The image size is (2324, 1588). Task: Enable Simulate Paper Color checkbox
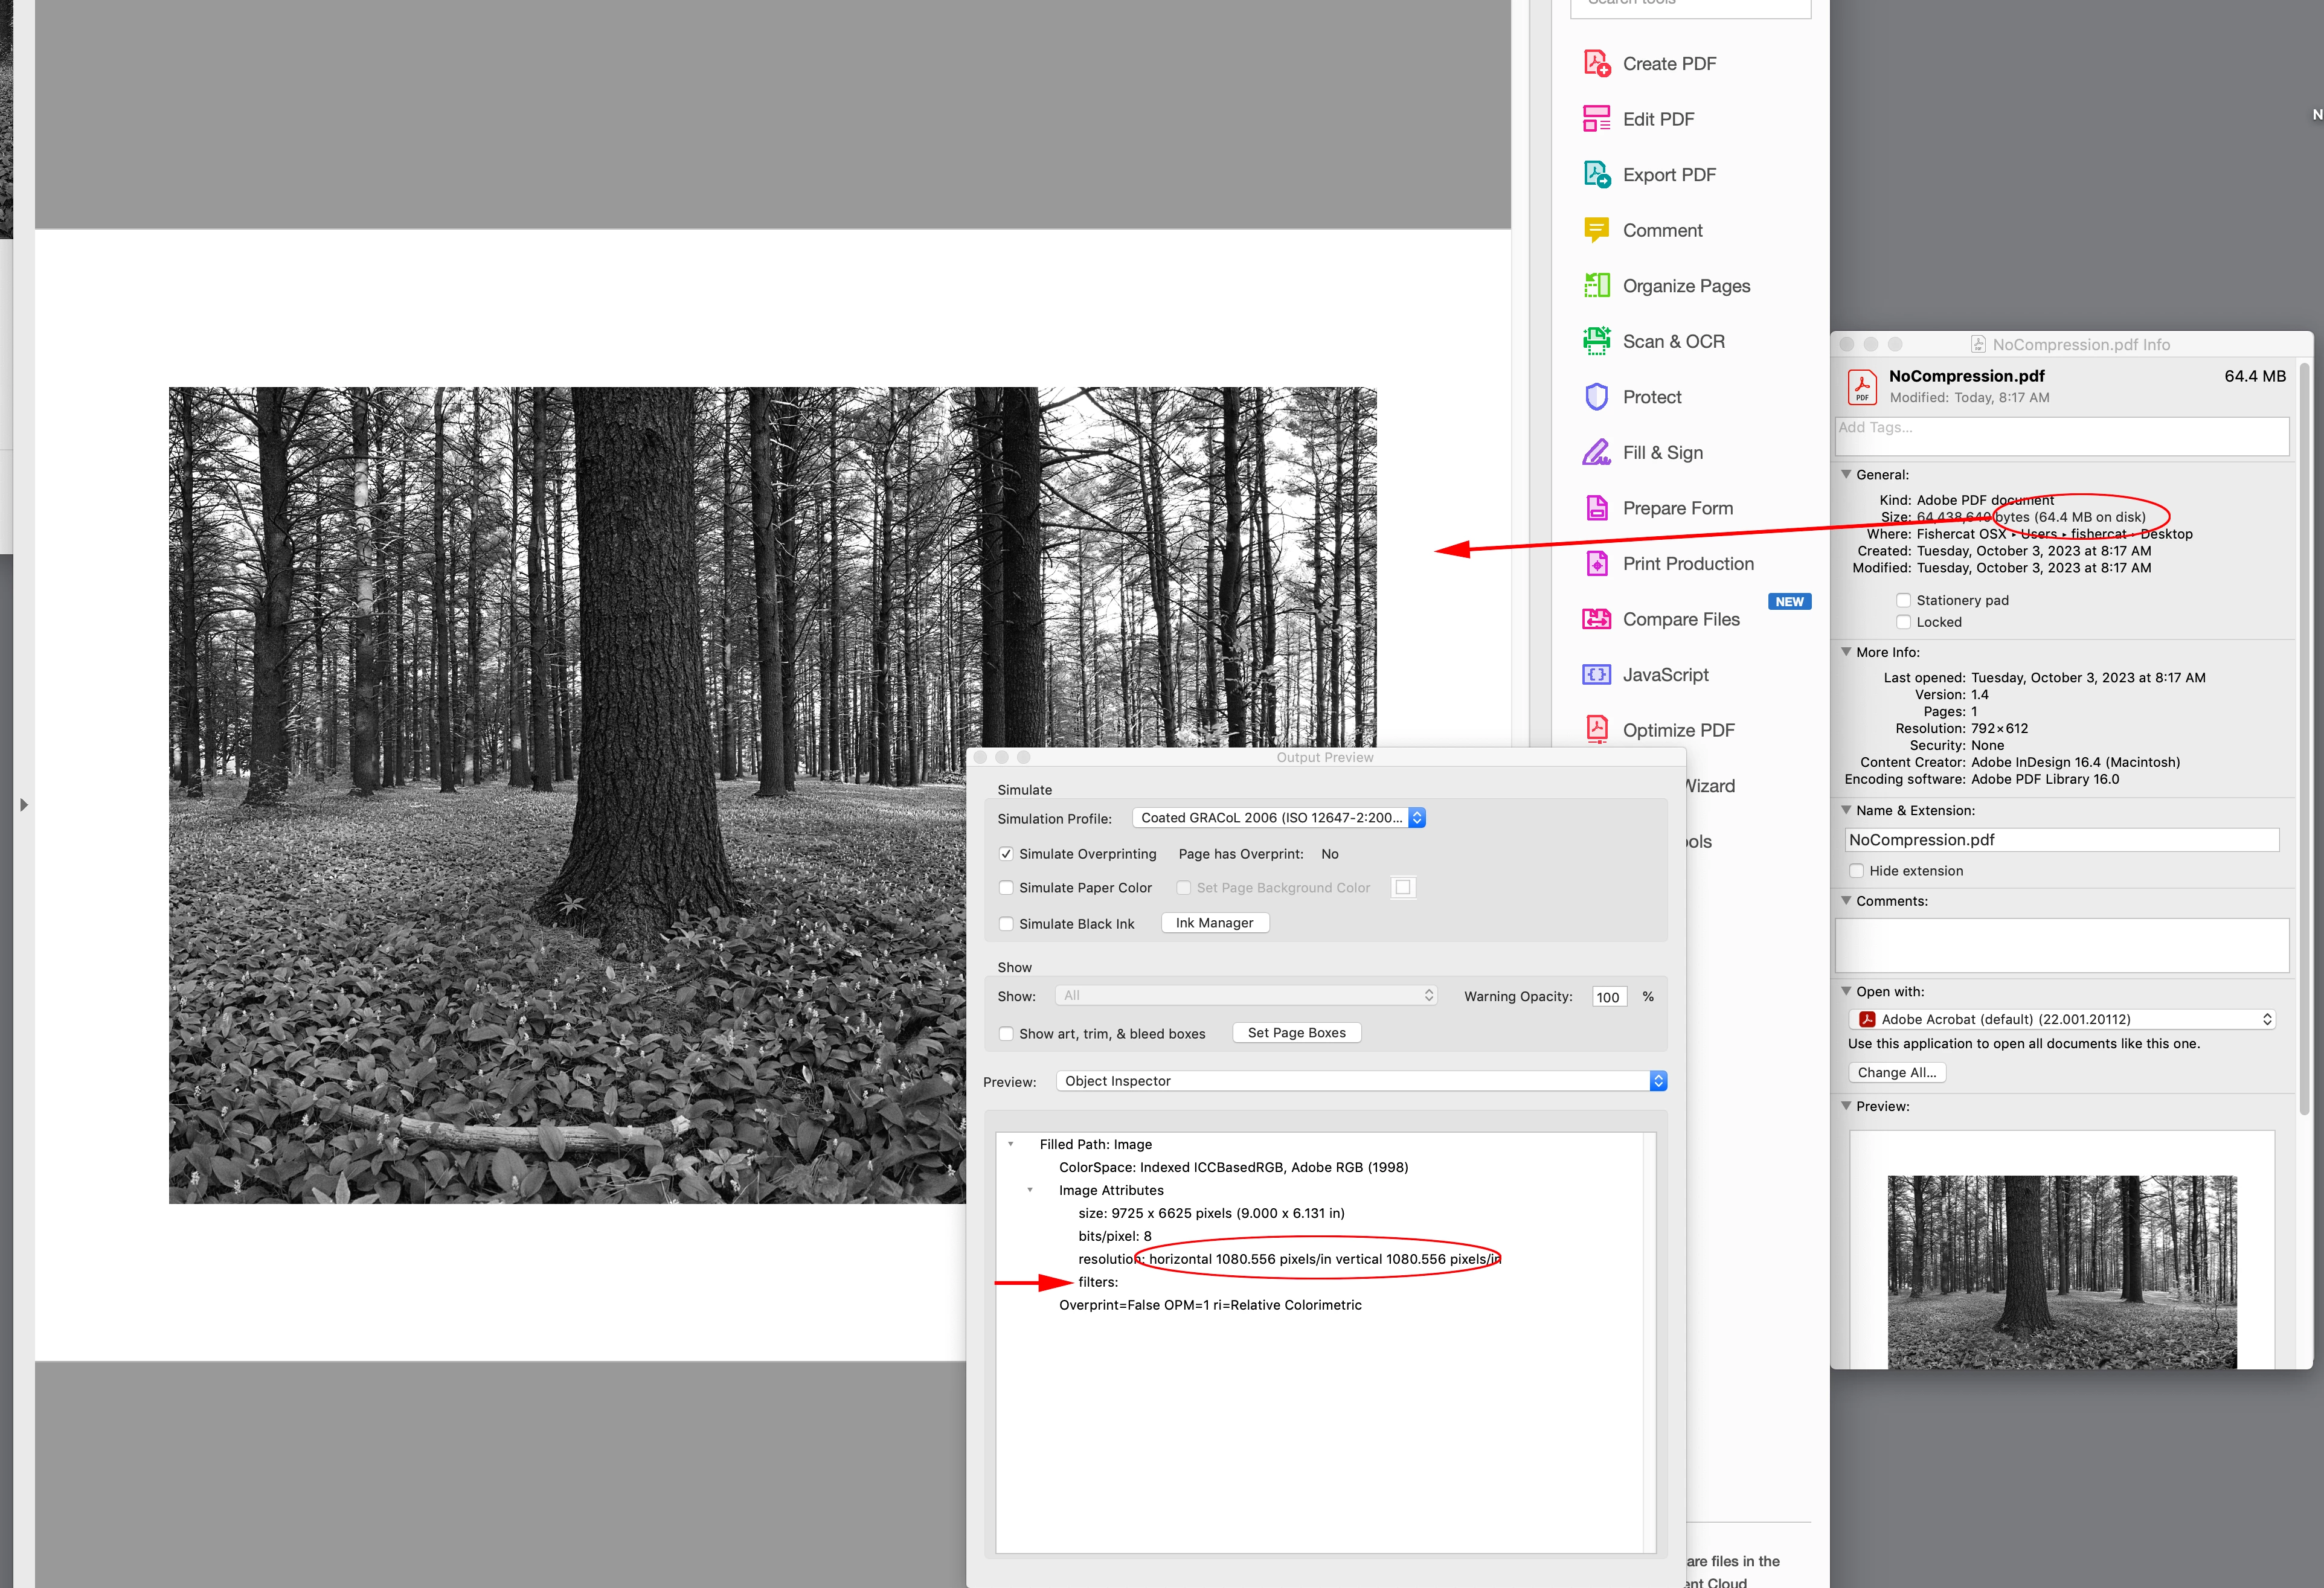point(1006,888)
